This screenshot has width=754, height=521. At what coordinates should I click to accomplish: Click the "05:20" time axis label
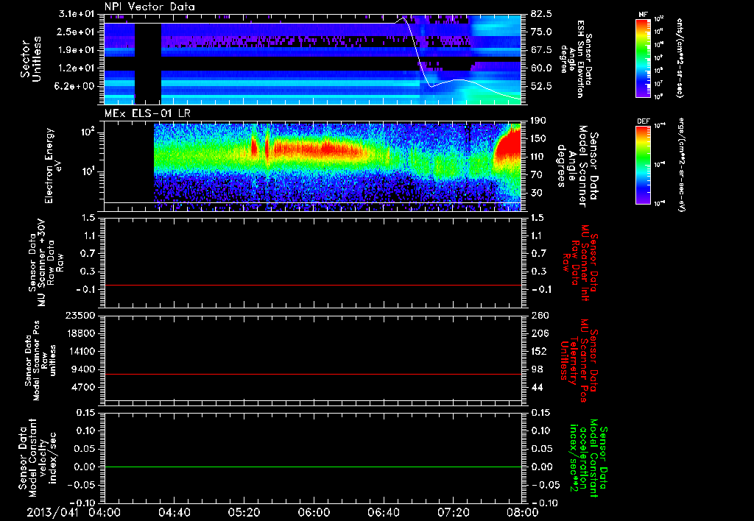[244, 512]
